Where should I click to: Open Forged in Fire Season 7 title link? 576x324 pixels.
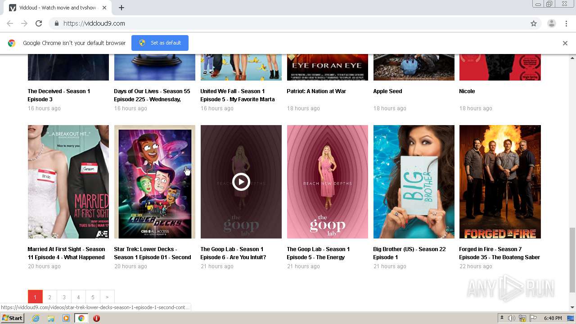click(499, 253)
